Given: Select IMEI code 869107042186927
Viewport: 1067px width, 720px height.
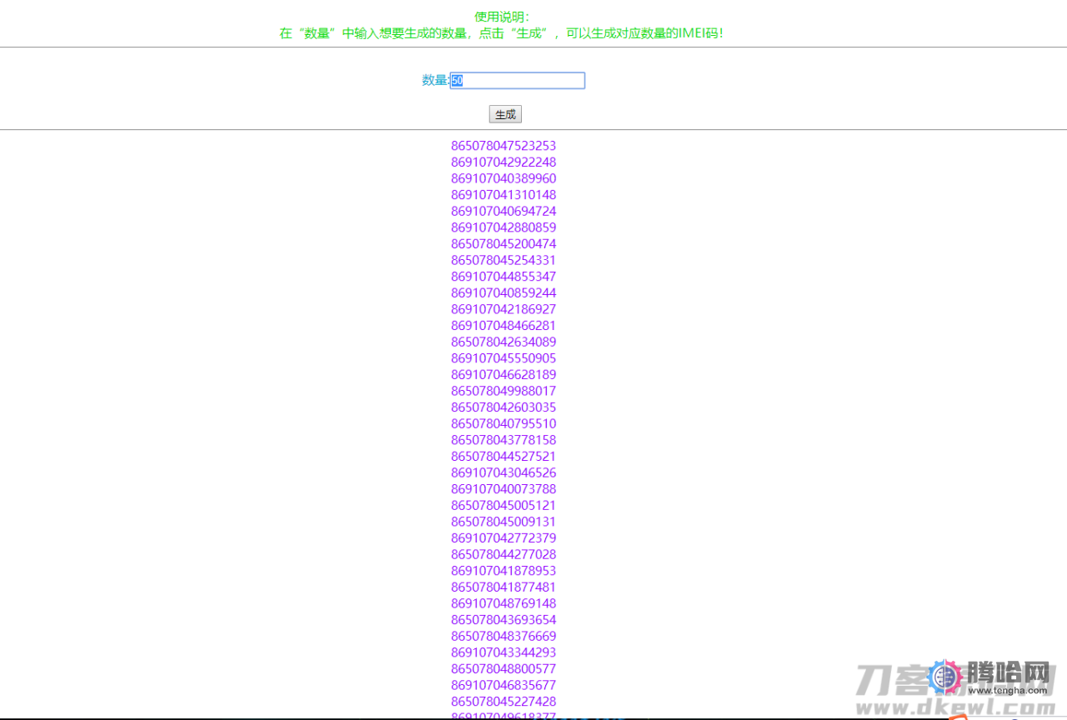Looking at the screenshot, I should (x=503, y=309).
